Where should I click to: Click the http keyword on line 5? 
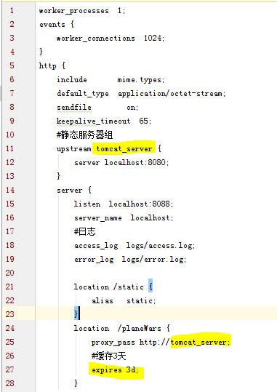[x=48, y=66]
